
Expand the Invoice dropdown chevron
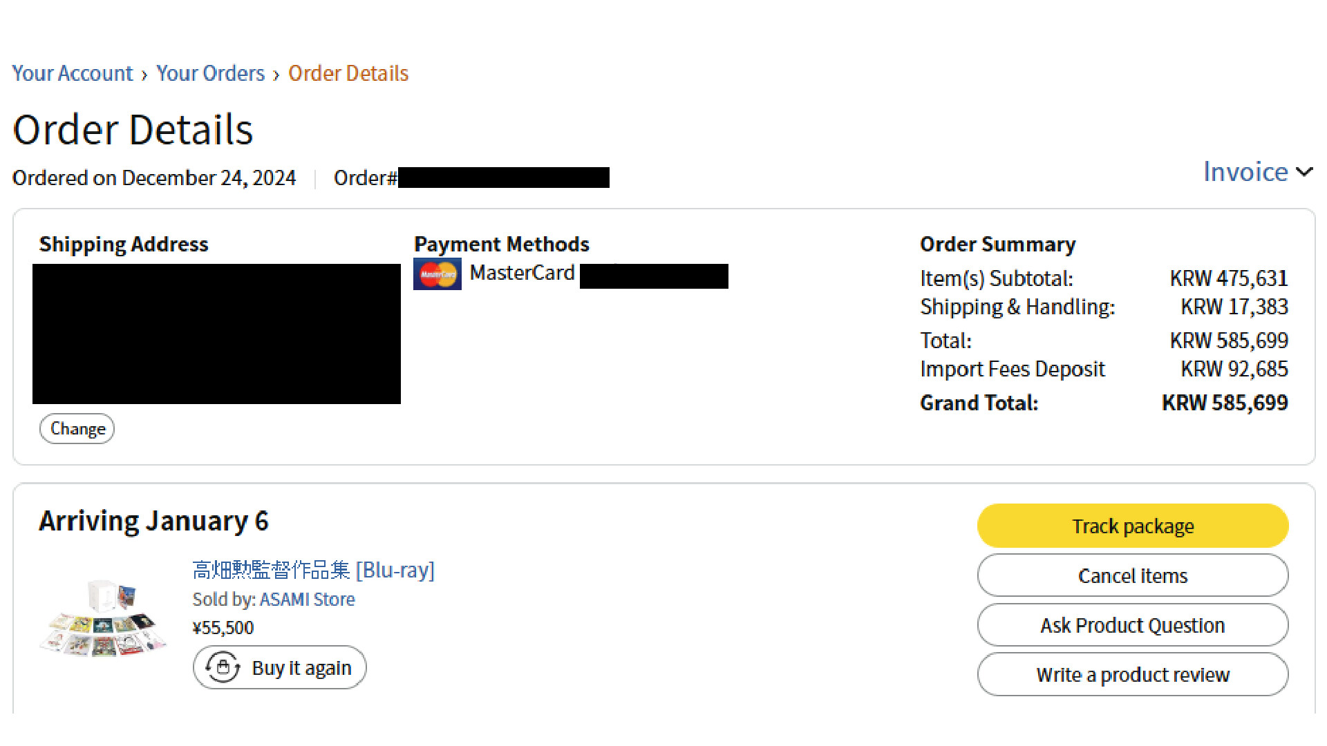point(1304,172)
